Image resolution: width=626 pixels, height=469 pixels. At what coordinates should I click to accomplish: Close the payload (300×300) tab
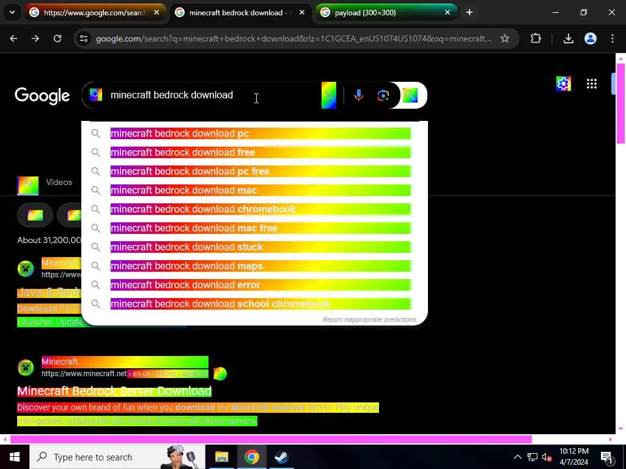[447, 13]
